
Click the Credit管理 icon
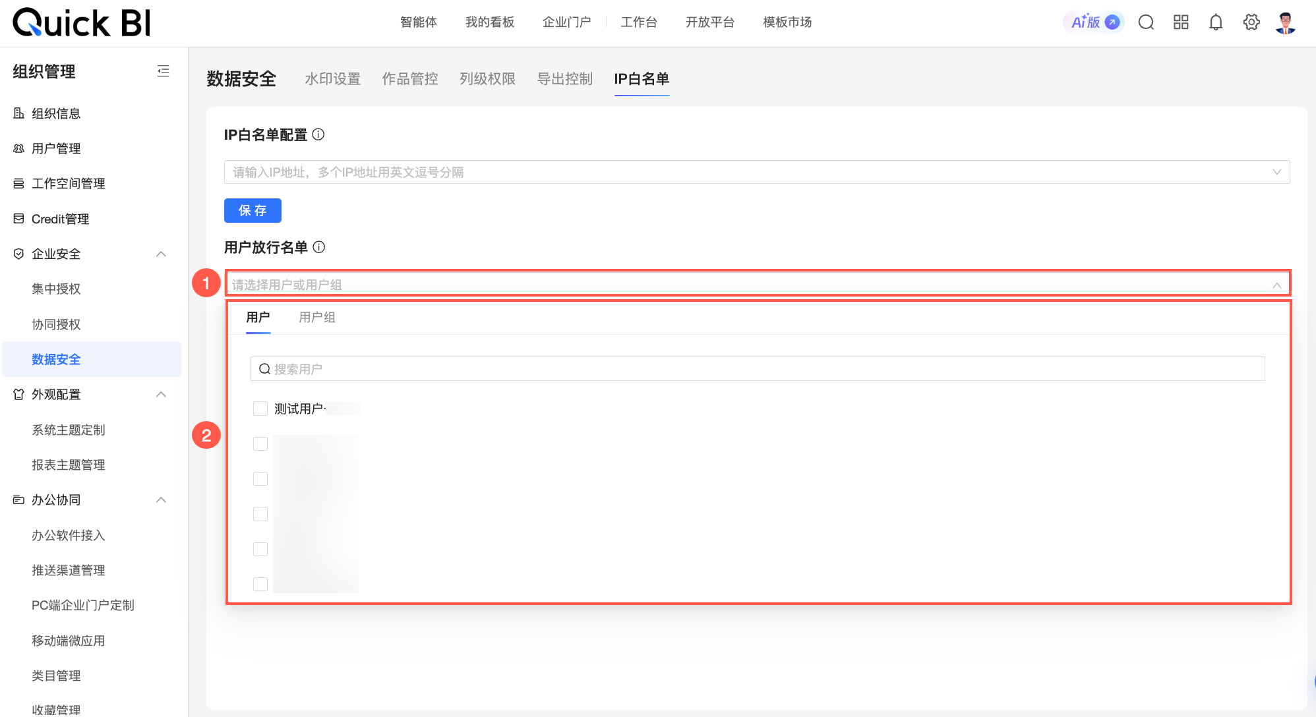point(18,219)
